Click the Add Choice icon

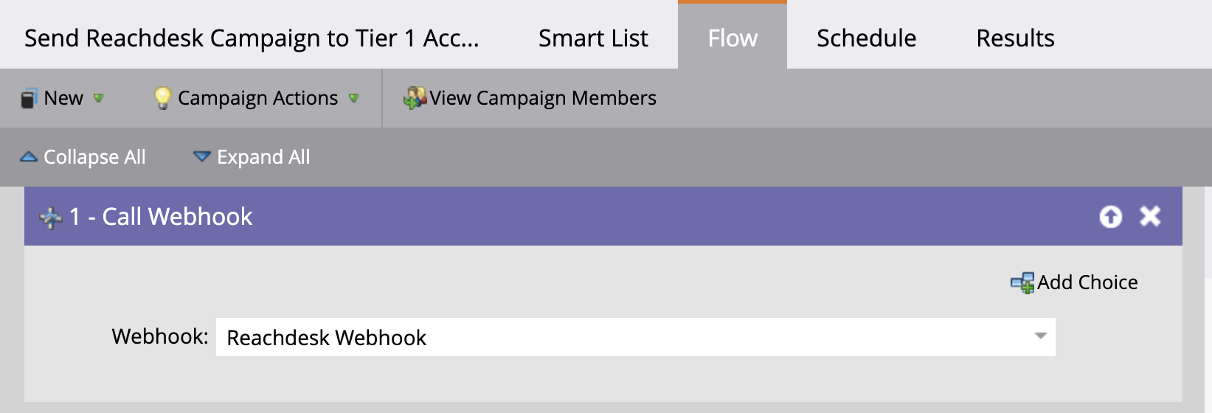pyautogui.click(x=1022, y=282)
